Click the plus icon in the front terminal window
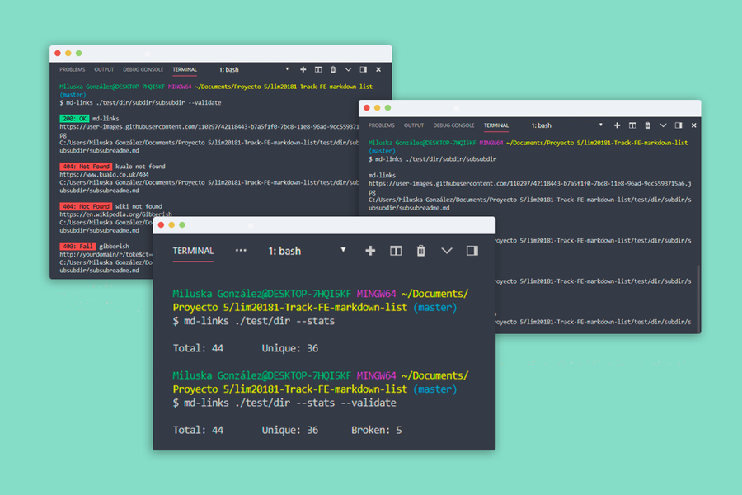Viewport: 742px width, 495px height. (370, 251)
